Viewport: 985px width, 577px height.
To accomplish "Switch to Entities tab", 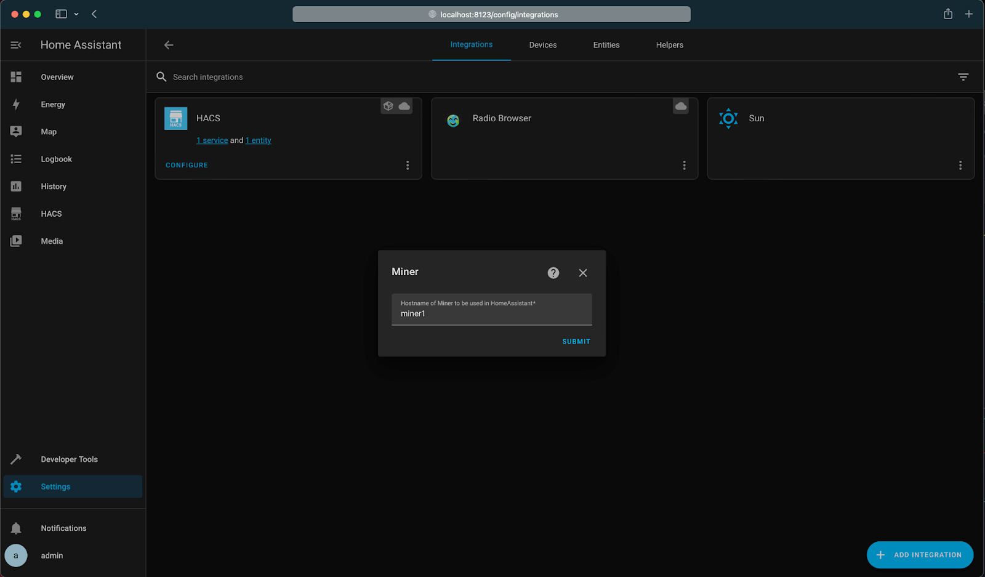I will point(606,45).
